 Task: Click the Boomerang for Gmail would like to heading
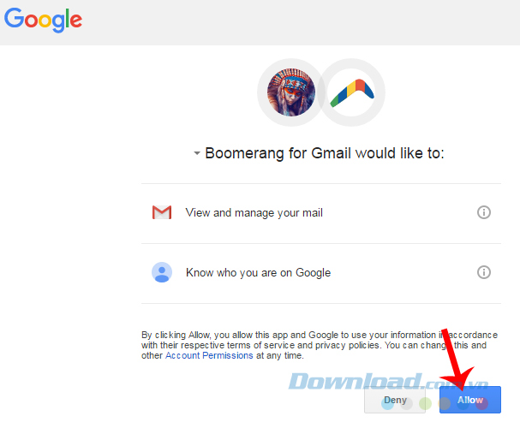click(x=325, y=153)
